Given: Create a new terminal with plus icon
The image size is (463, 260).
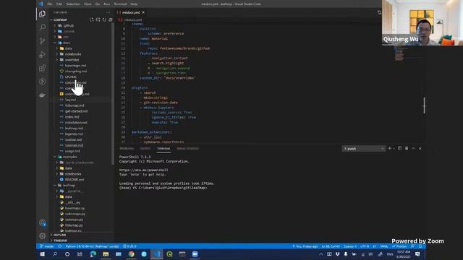Looking at the screenshot, I should (389, 148).
